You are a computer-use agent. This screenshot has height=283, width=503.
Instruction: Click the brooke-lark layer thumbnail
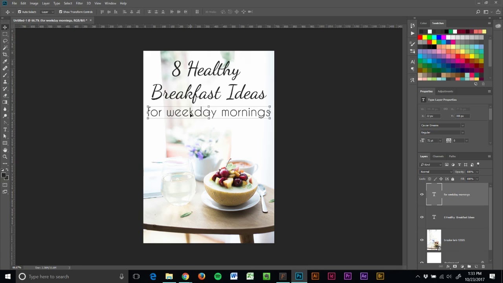tap(434, 240)
